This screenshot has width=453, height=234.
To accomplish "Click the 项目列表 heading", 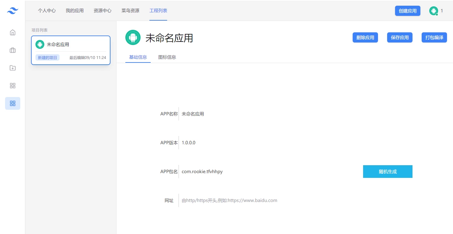I will [40, 30].
